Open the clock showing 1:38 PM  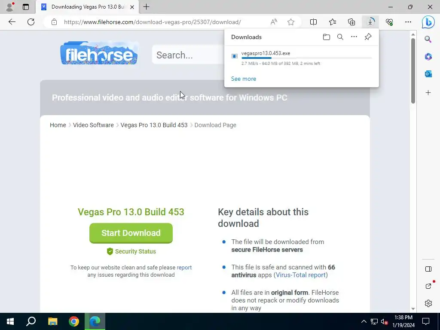click(403, 321)
